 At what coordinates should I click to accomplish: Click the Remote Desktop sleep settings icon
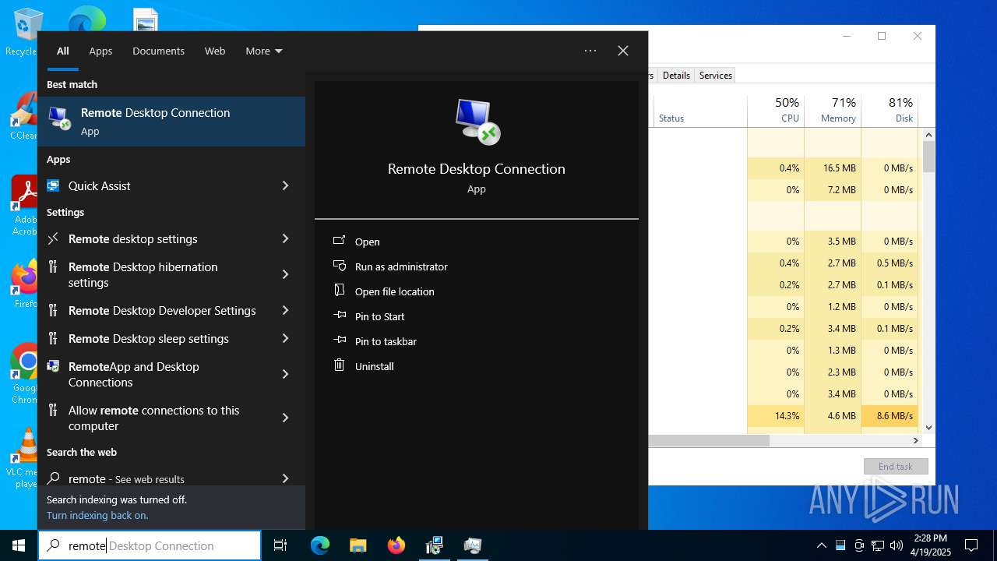pyautogui.click(x=53, y=338)
